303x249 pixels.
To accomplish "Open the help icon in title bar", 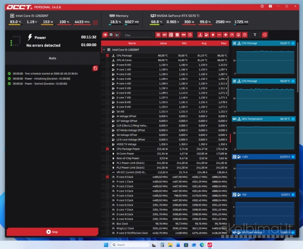I will [262, 6].
